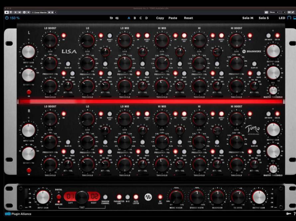Open the question mark help icon
Screen dimensions: 296x221
click(294, 214)
